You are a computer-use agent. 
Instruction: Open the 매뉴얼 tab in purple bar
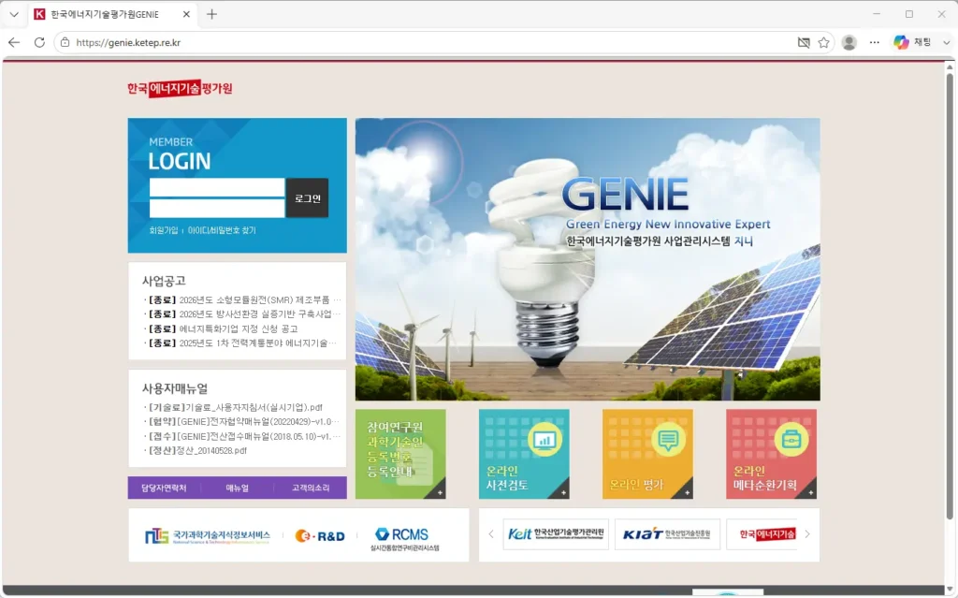tap(237, 488)
